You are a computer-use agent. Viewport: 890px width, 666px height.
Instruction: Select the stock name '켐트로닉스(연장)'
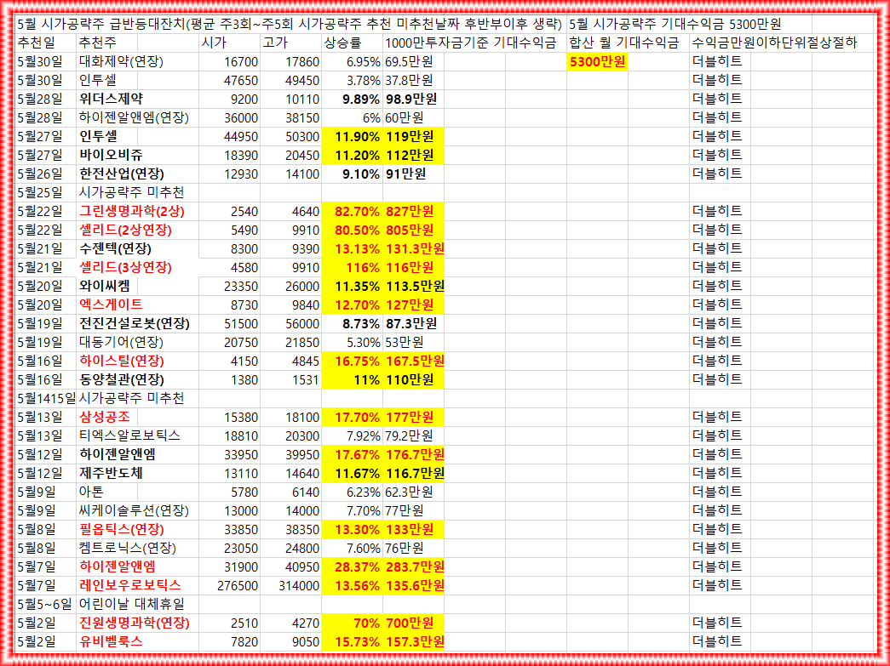click(x=128, y=548)
